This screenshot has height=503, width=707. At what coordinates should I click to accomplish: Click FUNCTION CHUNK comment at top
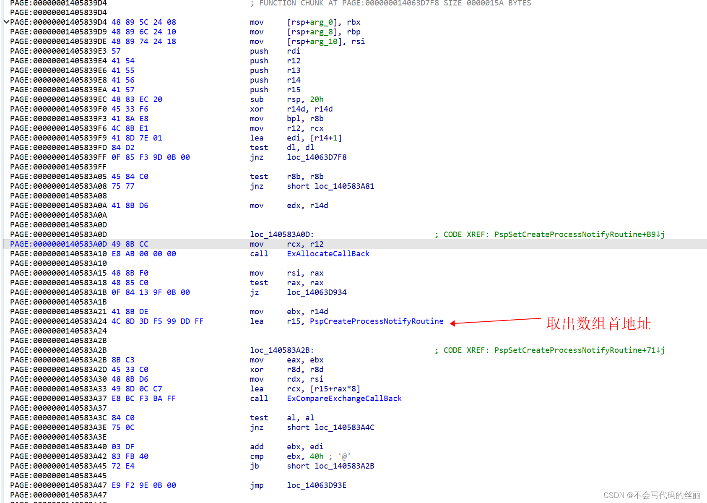pos(390,3)
